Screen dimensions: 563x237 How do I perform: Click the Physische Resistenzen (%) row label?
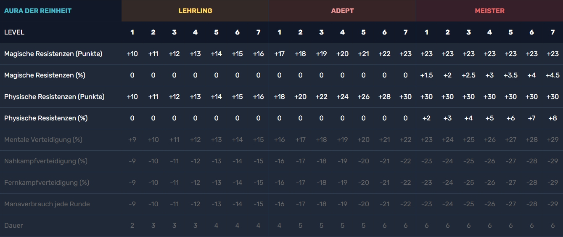(x=46, y=118)
